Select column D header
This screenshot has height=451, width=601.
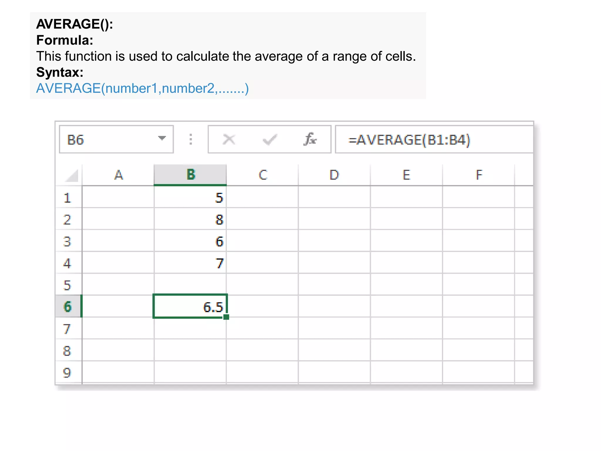[x=334, y=175]
